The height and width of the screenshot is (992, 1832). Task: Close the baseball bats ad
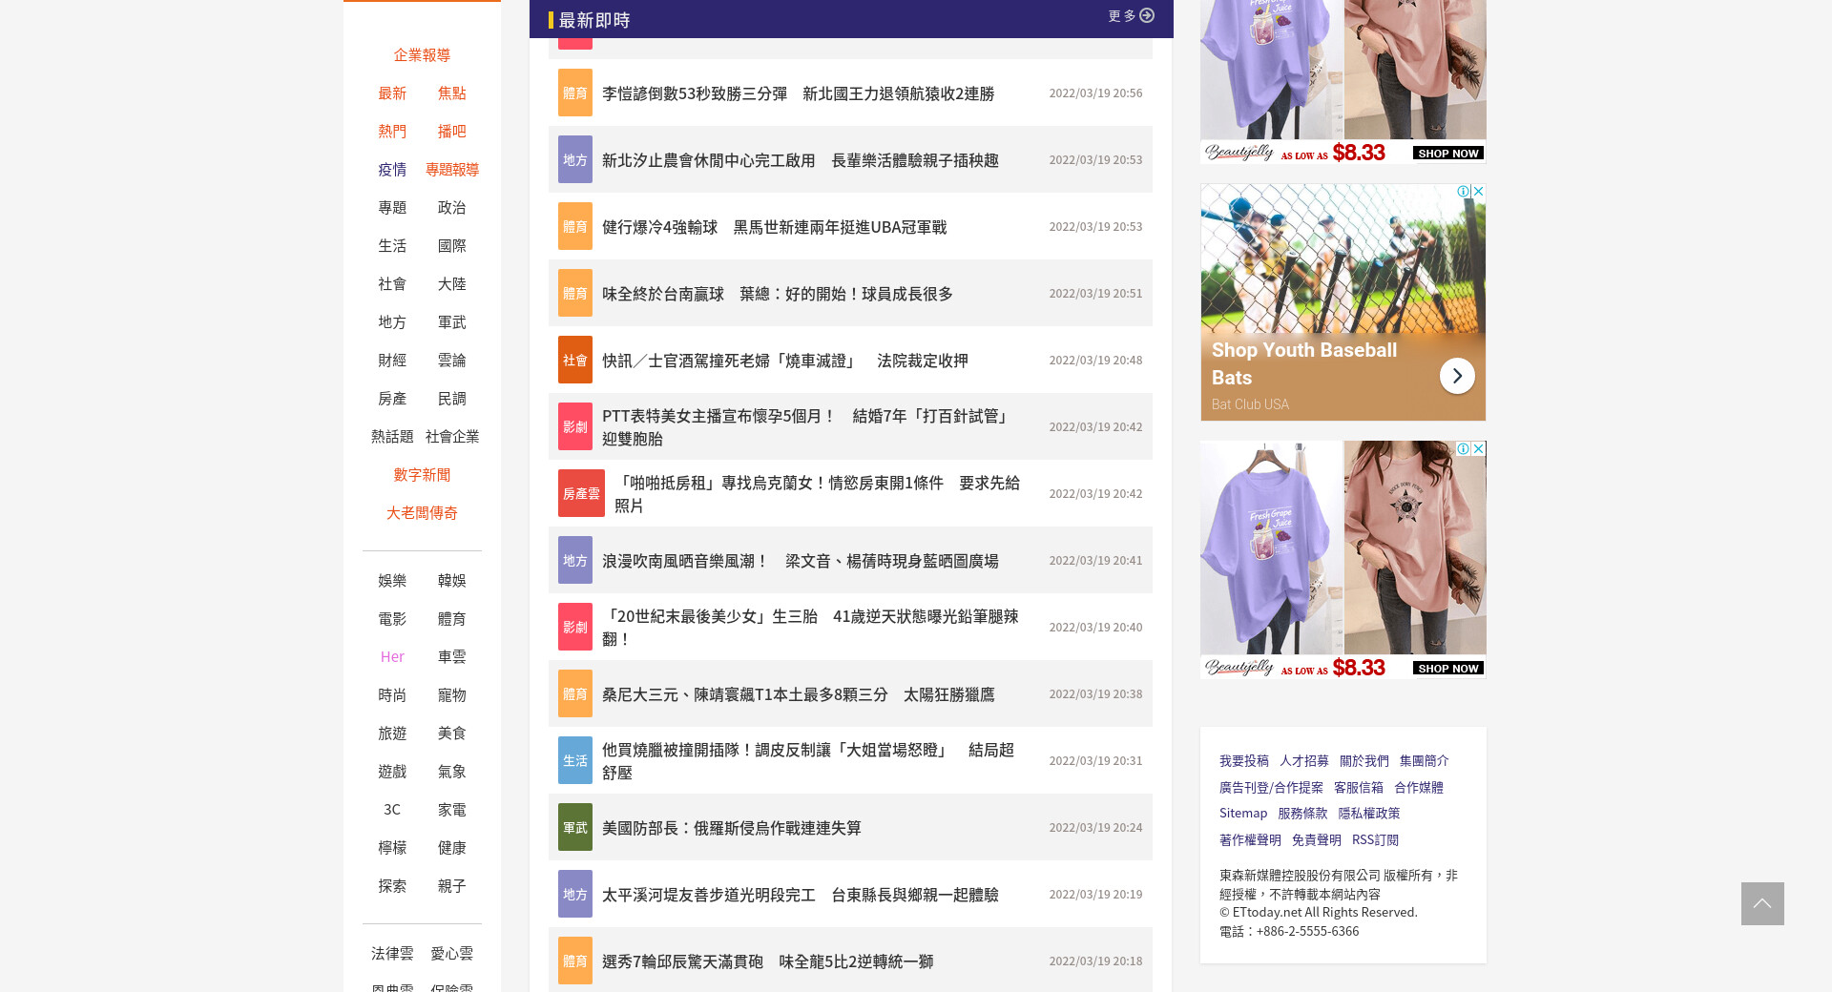[1478, 192]
